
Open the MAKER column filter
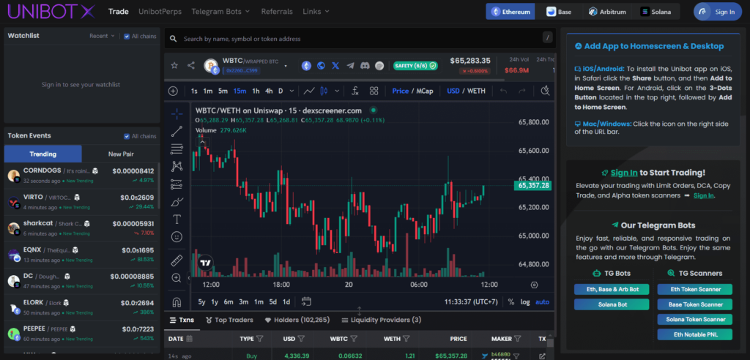coord(517,339)
